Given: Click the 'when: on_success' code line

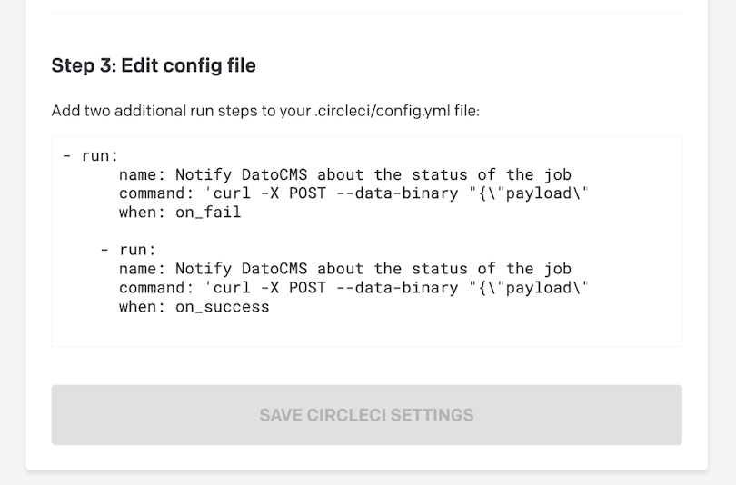Looking at the screenshot, I should click(194, 307).
